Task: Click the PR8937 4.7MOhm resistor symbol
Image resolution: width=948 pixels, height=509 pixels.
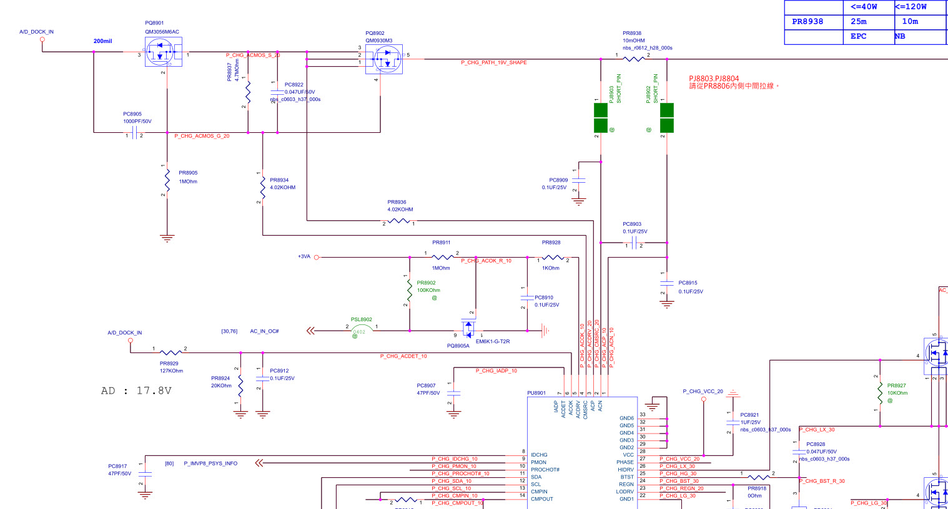Action: point(248,92)
